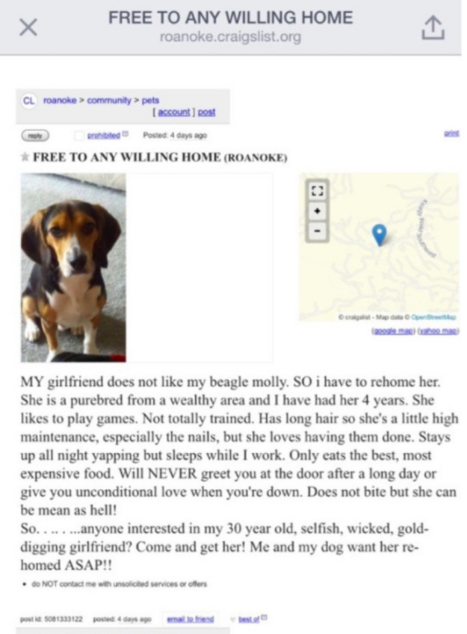
Task: Go to pets breadcrumb
Action: pos(150,100)
